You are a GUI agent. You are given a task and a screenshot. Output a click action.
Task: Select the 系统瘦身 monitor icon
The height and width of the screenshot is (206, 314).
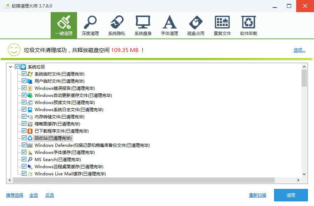[143, 25]
